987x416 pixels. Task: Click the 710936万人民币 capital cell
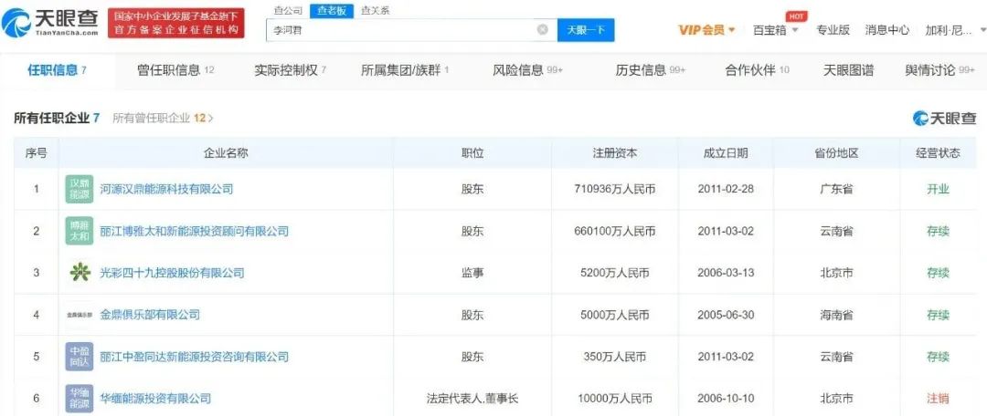point(615,189)
